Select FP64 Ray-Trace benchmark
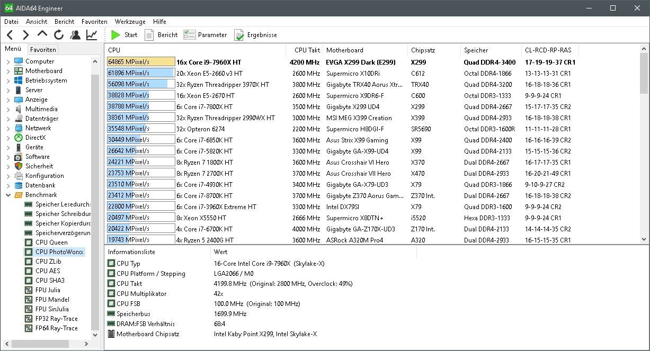 click(x=56, y=328)
